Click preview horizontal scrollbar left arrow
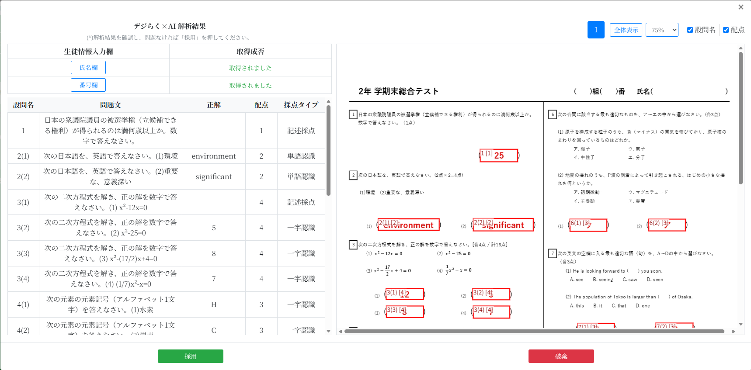 pos(340,331)
